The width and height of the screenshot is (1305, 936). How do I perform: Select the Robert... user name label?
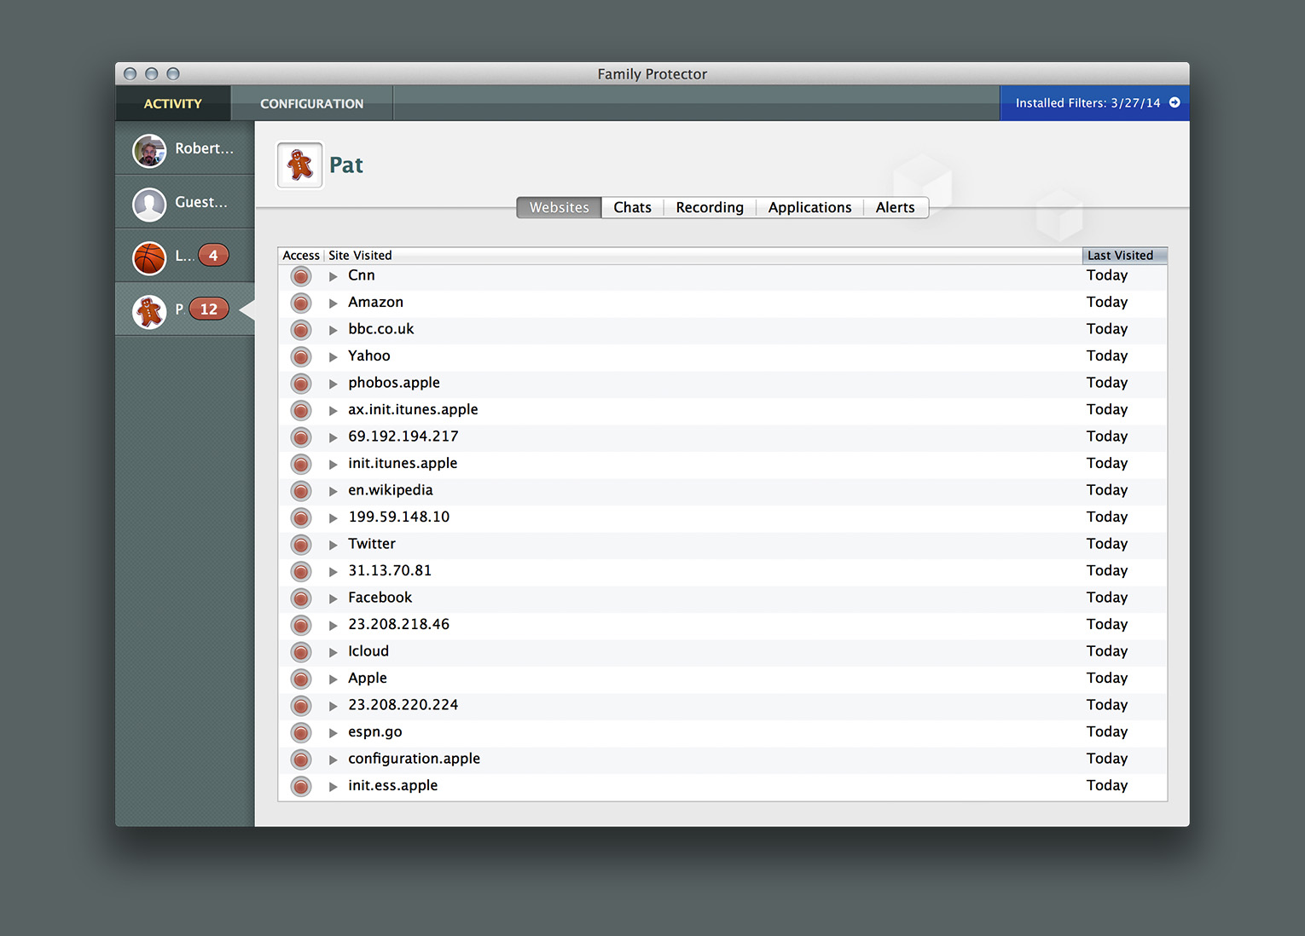pos(205,148)
